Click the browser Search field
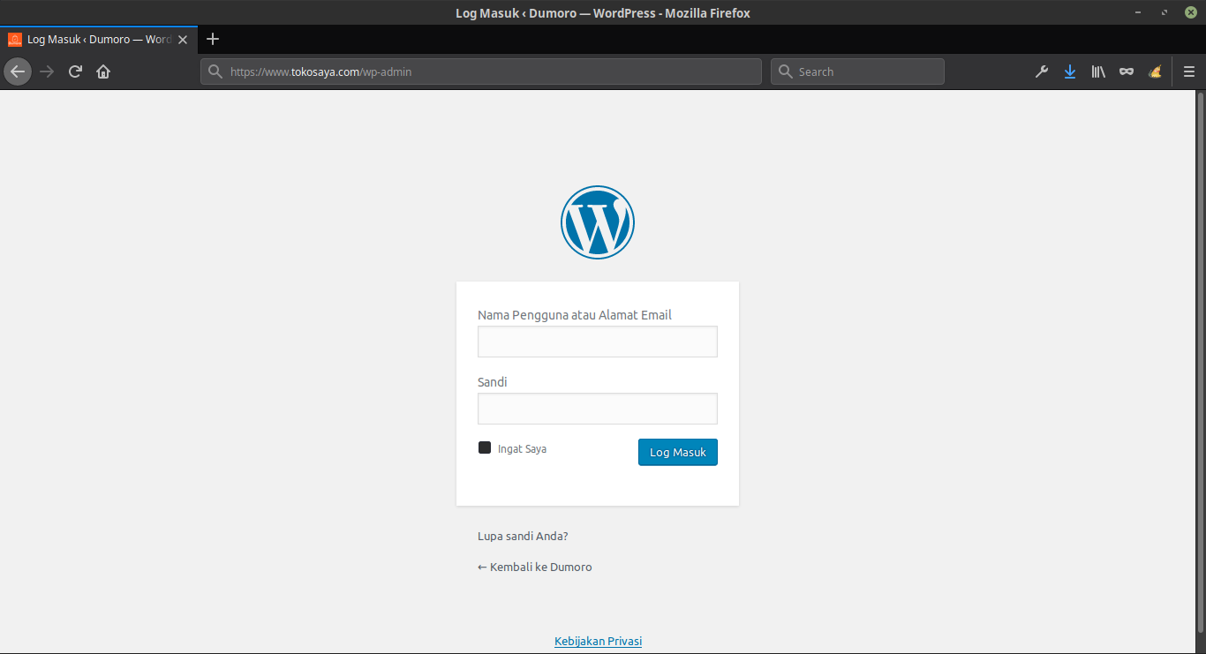Image resolution: width=1206 pixels, height=654 pixels. click(x=857, y=71)
